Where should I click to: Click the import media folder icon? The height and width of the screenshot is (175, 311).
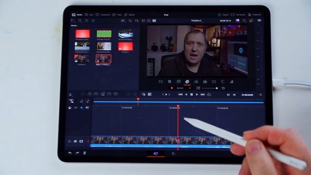pyautogui.click(x=80, y=20)
